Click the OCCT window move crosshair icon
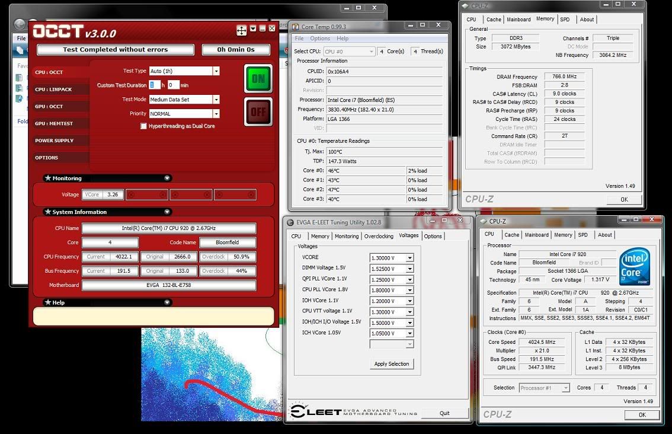The image size is (672, 434). point(241,30)
